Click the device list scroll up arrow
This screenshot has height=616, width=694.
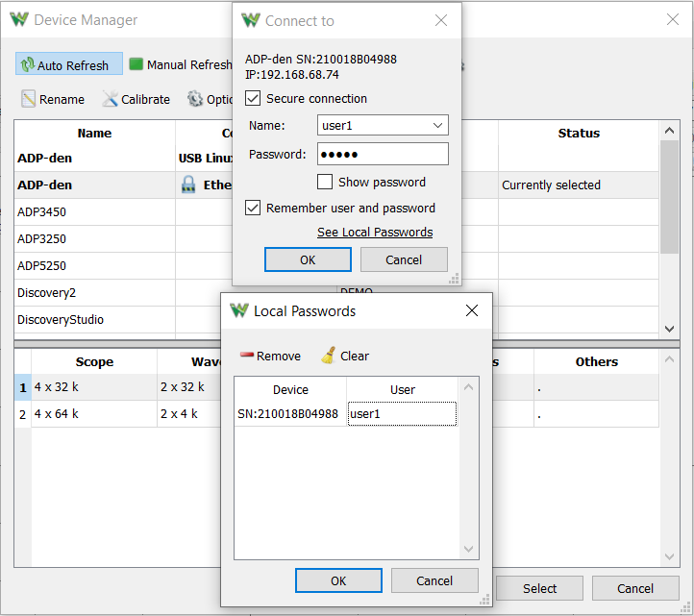pyautogui.click(x=669, y=131)
